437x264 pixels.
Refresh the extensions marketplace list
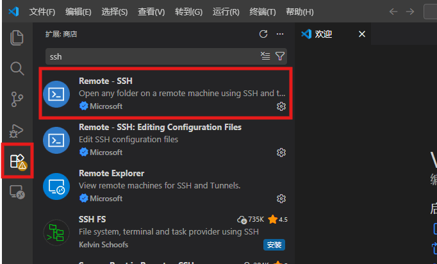click(263, 34)
